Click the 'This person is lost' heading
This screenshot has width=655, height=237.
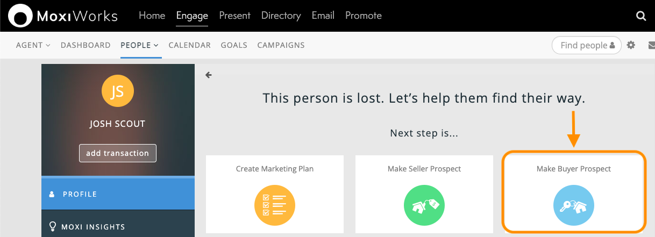click(424, 98)
